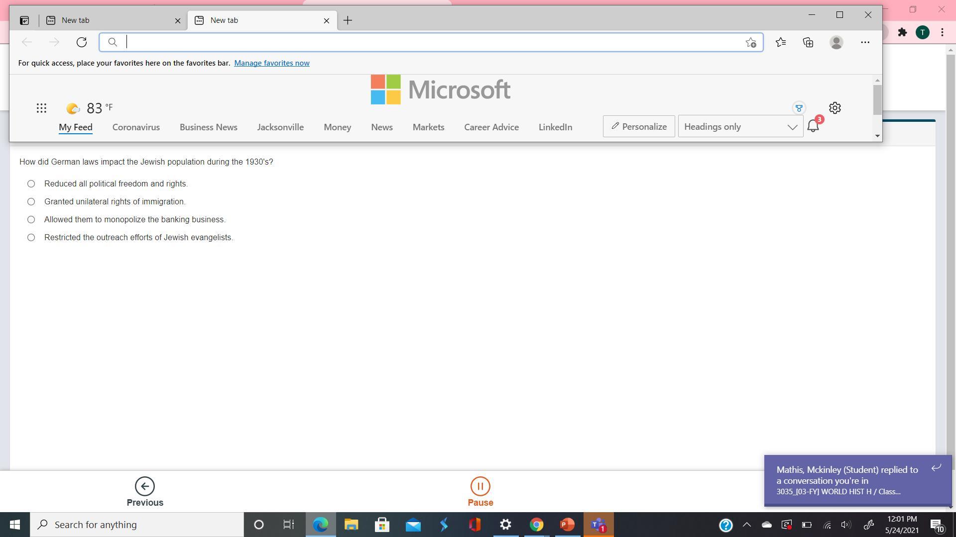
Task: Open Microsoft page settings gear
Action: click(x=835, y=108)
